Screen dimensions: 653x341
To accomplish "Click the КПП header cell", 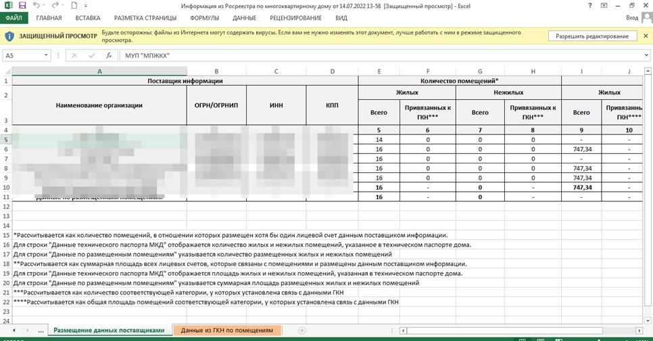I will point(332,105).
